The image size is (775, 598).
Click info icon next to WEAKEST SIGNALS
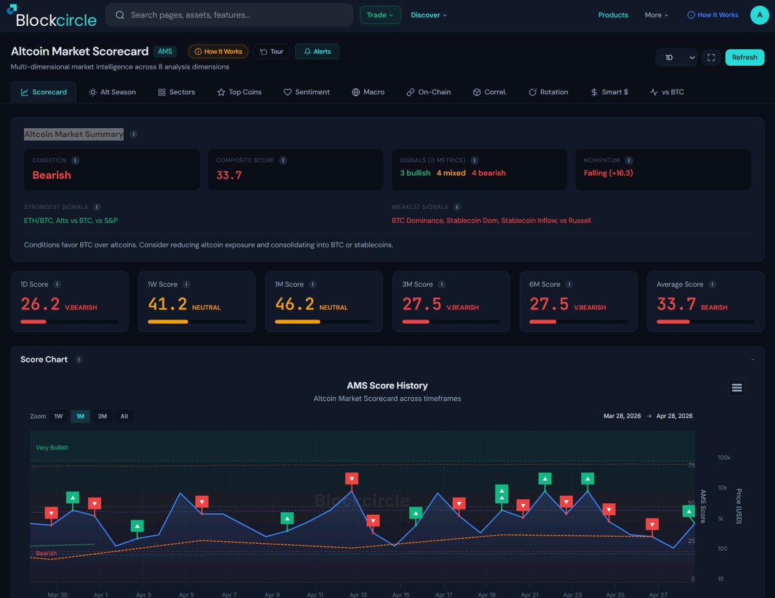click(457, 207)
